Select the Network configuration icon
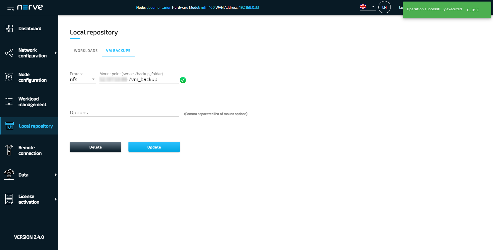 pos(9,53)
